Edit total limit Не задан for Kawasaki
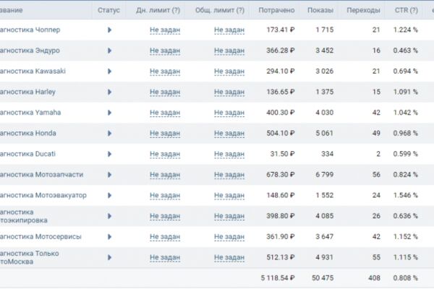 229,72
